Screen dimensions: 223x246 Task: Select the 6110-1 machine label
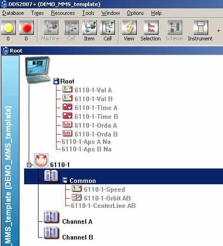[x=60, y=165]
